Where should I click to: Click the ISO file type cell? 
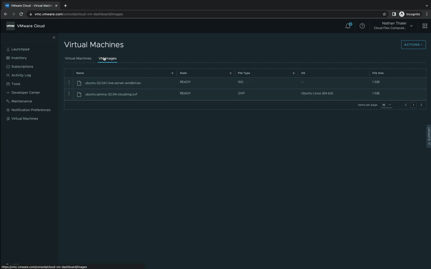point(241,82)
